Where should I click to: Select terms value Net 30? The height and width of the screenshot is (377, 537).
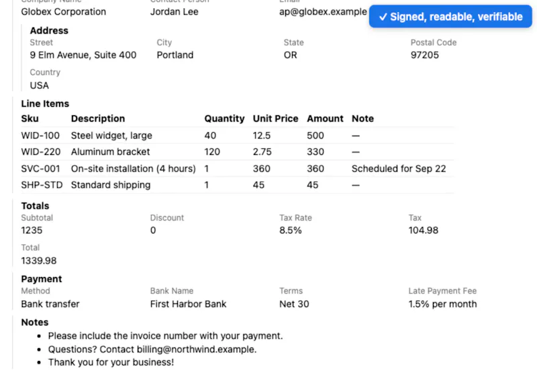(x=294, y=304)
